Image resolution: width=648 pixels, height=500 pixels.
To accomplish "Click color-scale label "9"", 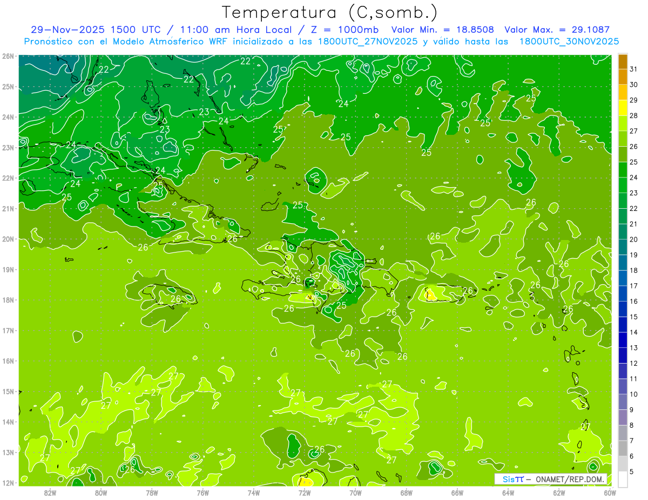I will tap(632, 409).
